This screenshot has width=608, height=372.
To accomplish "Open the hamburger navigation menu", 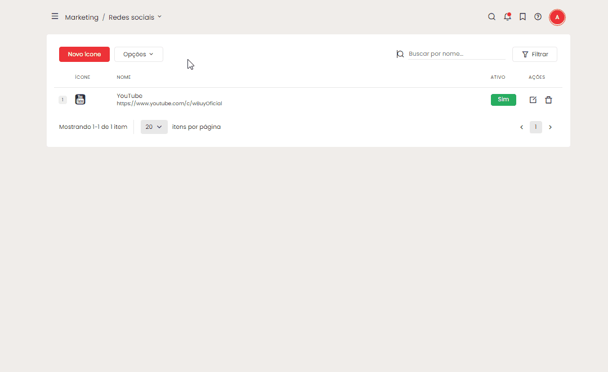I will (x=55, y=16).
